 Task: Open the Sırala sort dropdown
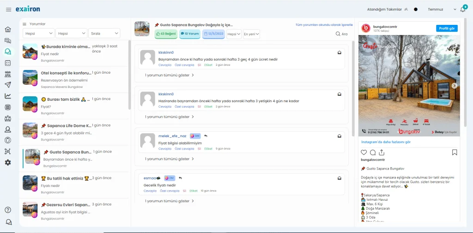[x=104, y=33]
